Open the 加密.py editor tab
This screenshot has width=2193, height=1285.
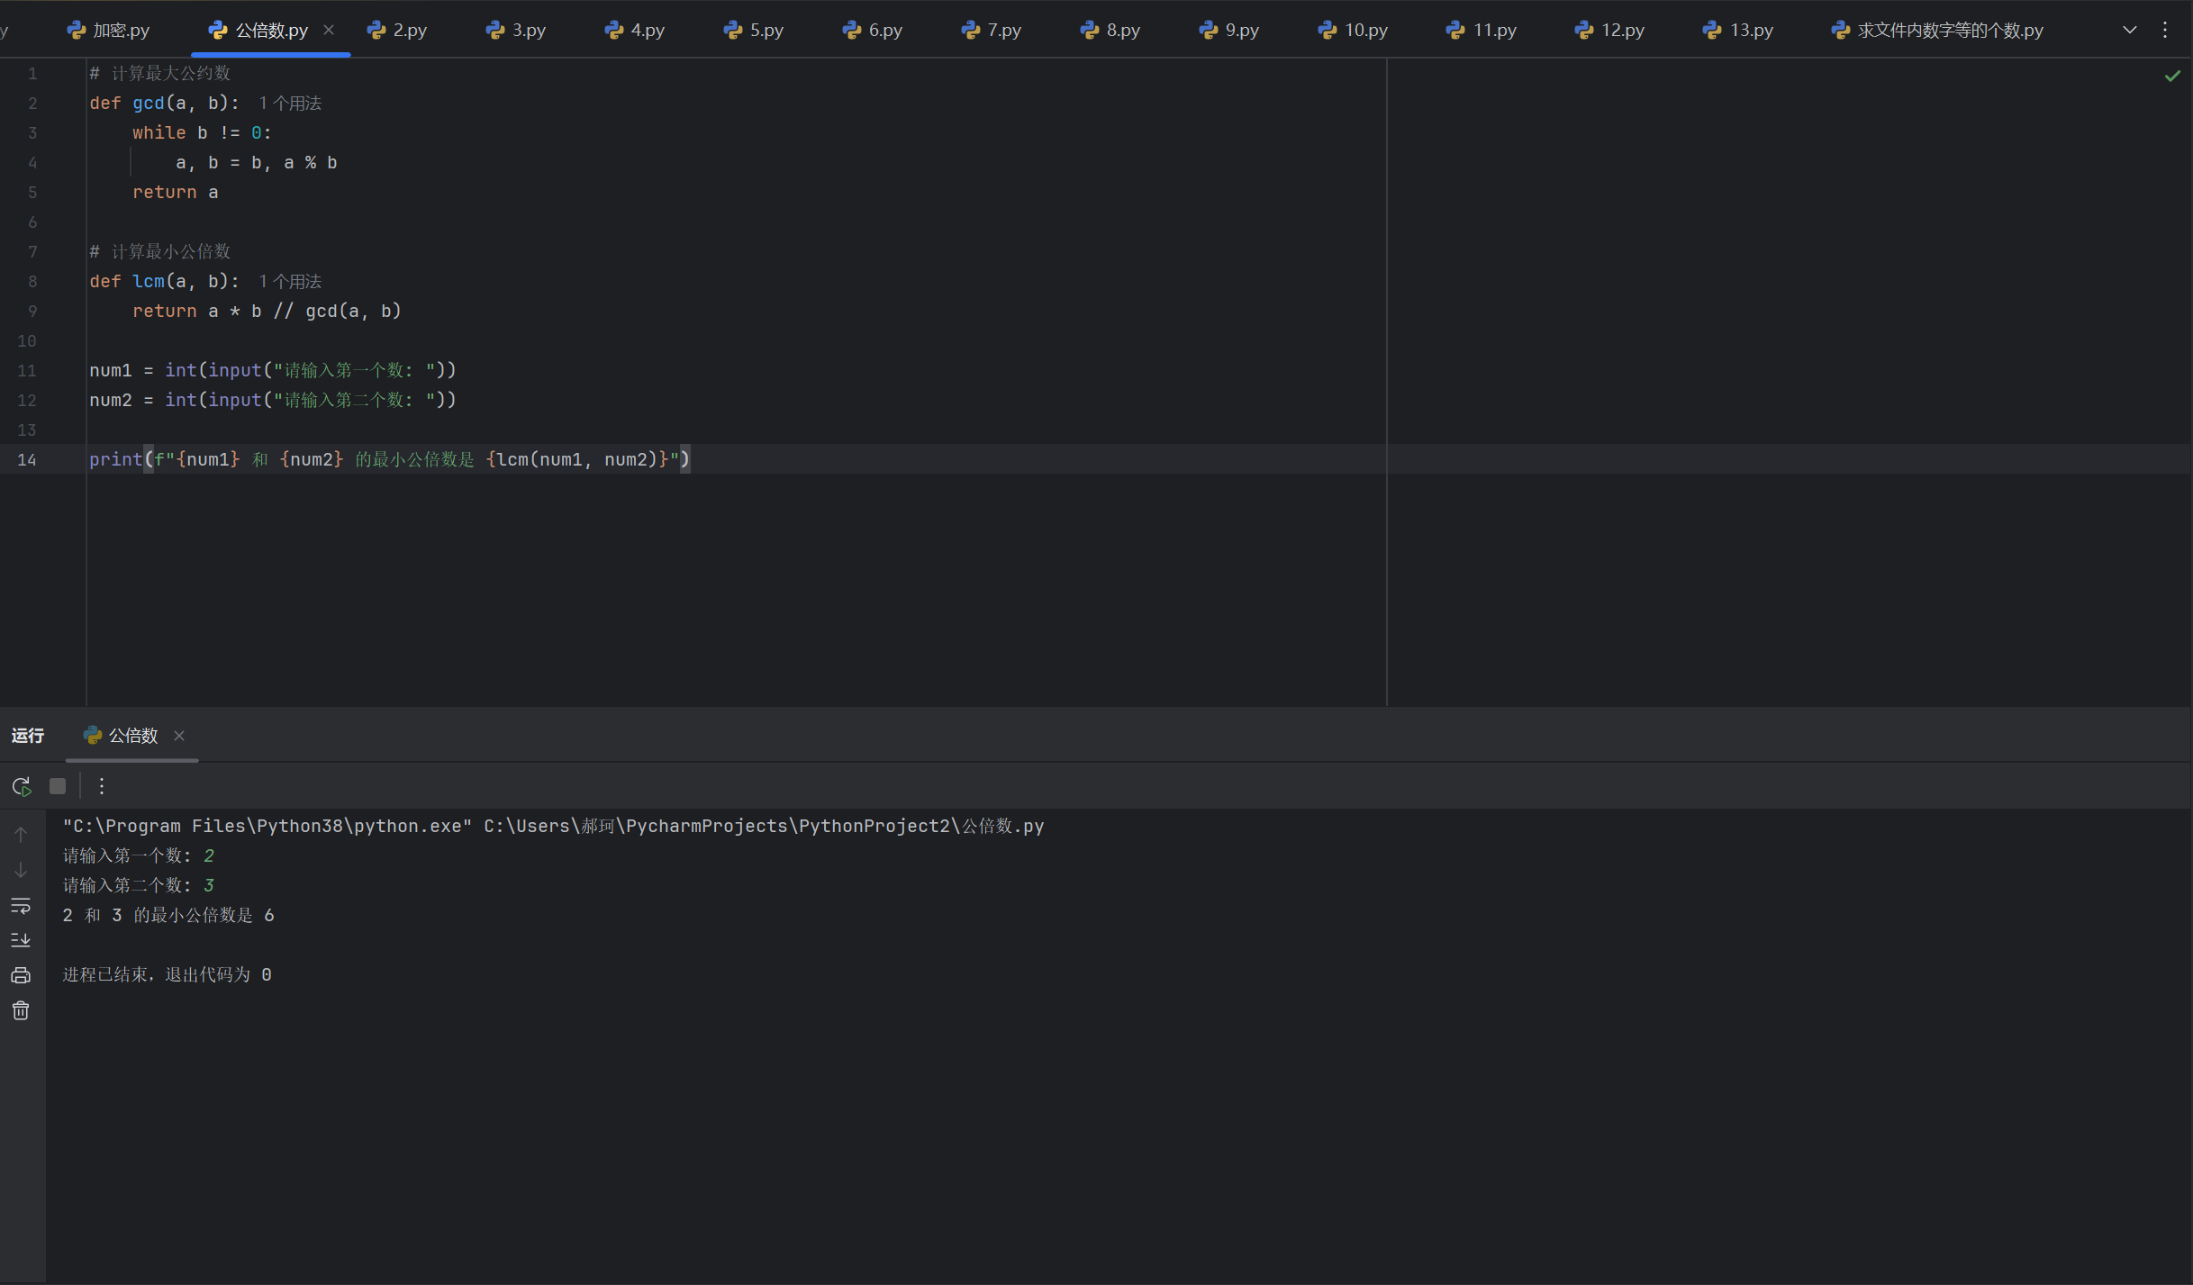108,30
